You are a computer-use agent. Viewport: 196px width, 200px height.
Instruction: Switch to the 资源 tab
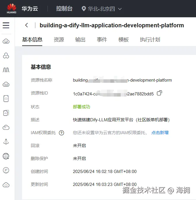[59, 40]
